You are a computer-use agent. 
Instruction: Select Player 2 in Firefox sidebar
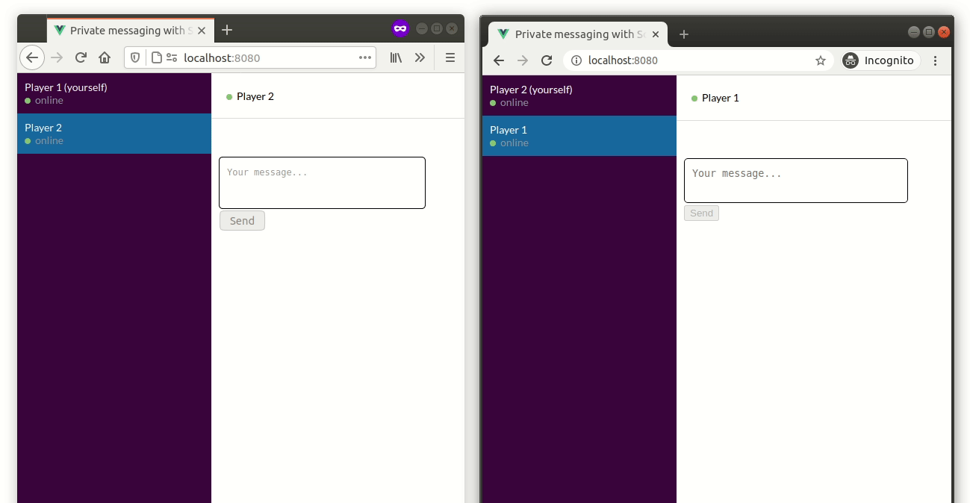pyautogui.click(x=114, y=134)
